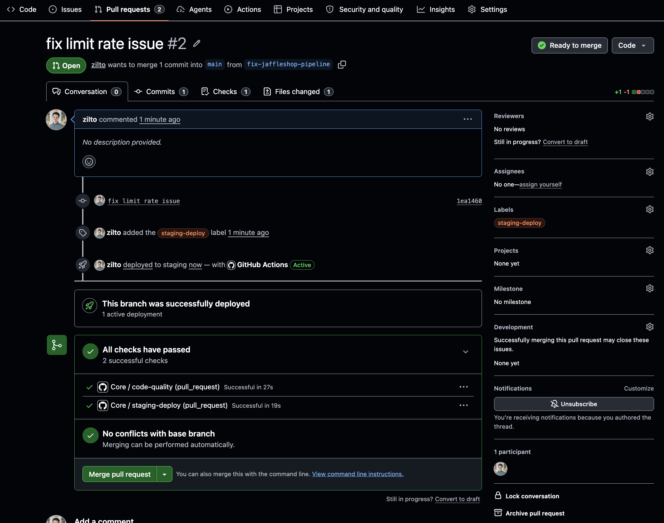
Task: Open Labels gear settings
Action: point(650,209)
